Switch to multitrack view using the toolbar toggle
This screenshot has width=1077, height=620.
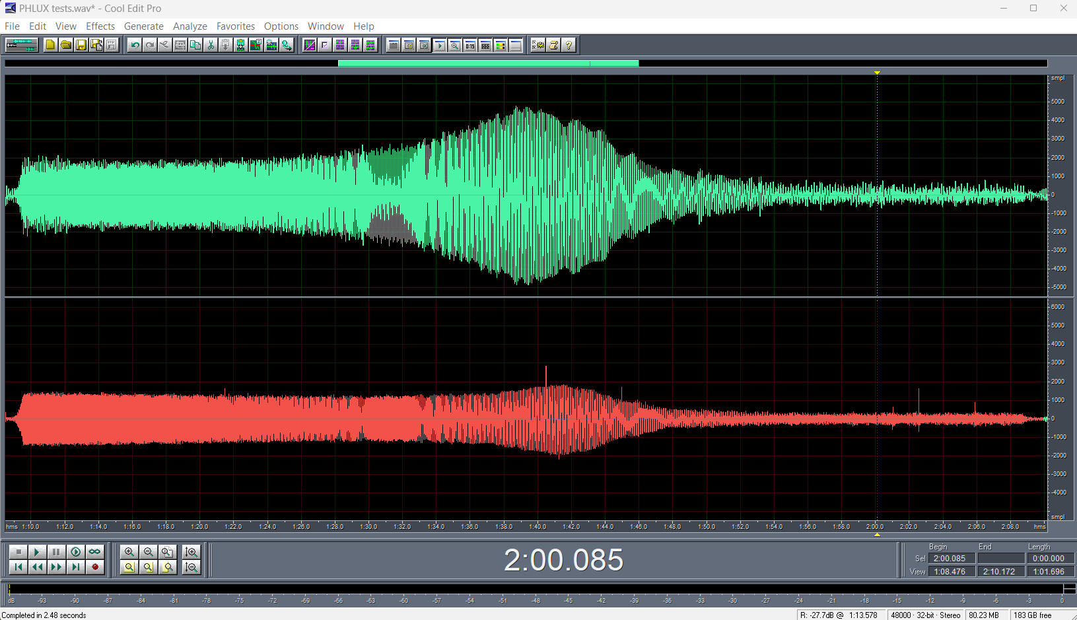tap(21, 45)
